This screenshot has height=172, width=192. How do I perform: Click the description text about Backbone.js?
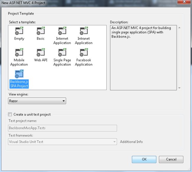141,32
